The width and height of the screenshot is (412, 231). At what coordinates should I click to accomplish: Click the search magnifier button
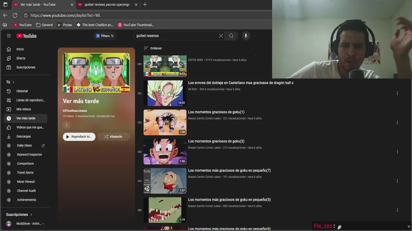tap(231, 36)
